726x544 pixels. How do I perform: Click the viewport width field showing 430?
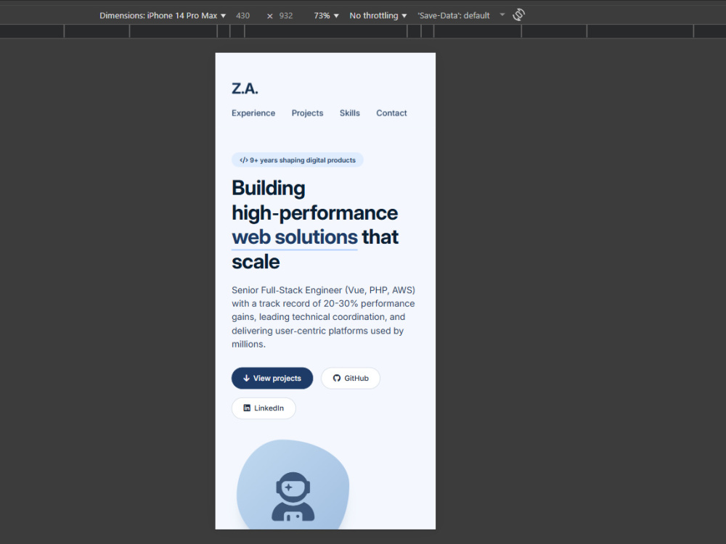[x=242, y=15]
